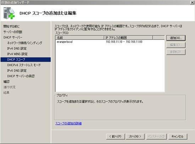Proceed with the 次へ(N) > button
Viewport: 195px width, 144px height.
135,137
